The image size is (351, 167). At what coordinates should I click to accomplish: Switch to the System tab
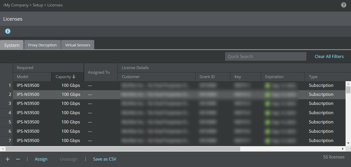coord(12,45)
